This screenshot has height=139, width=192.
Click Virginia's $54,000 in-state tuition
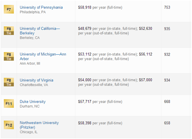pyautogui.click(x=84, y=80)
